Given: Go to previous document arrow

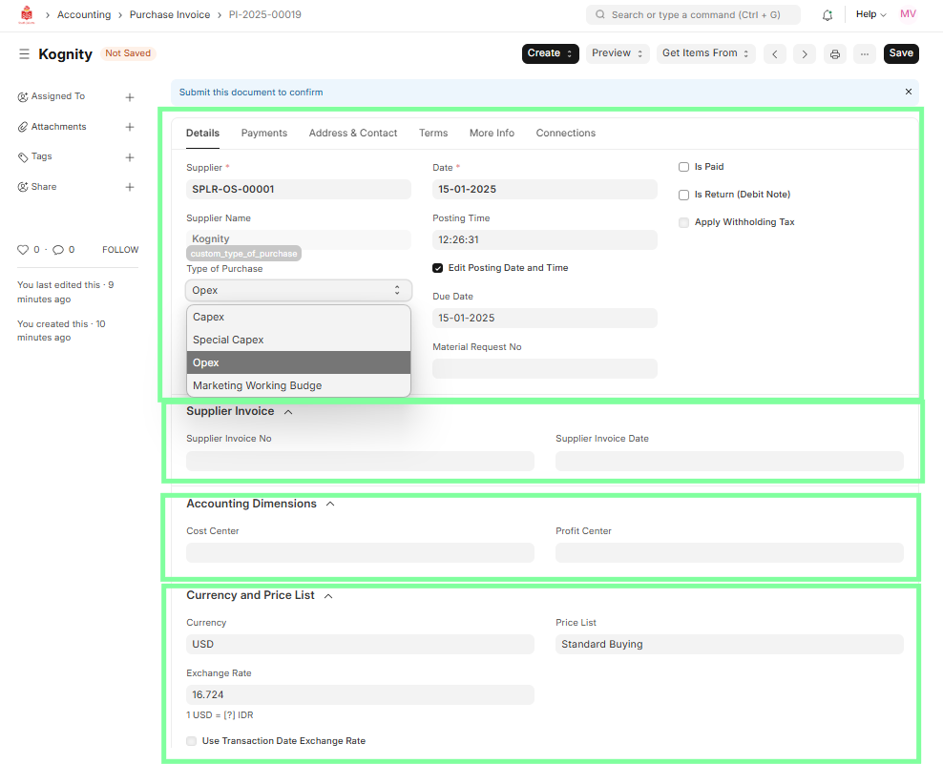Looking at the screenshot, I should tap(775, 54).
